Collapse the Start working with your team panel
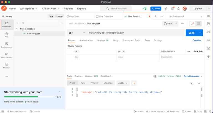This screenshot has width=213, height=113. pyautogui.click(x=60, y=92)
